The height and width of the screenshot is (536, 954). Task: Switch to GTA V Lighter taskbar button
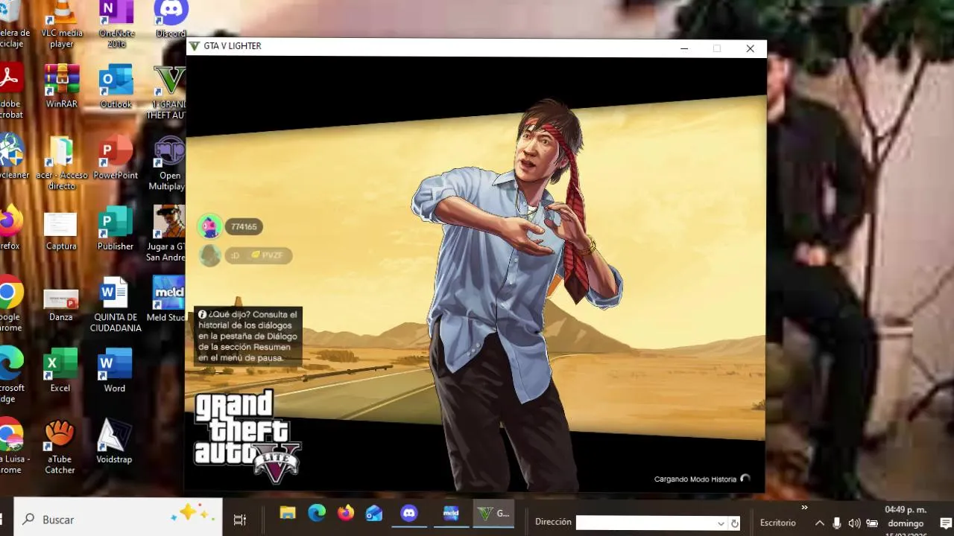[494, 513]
